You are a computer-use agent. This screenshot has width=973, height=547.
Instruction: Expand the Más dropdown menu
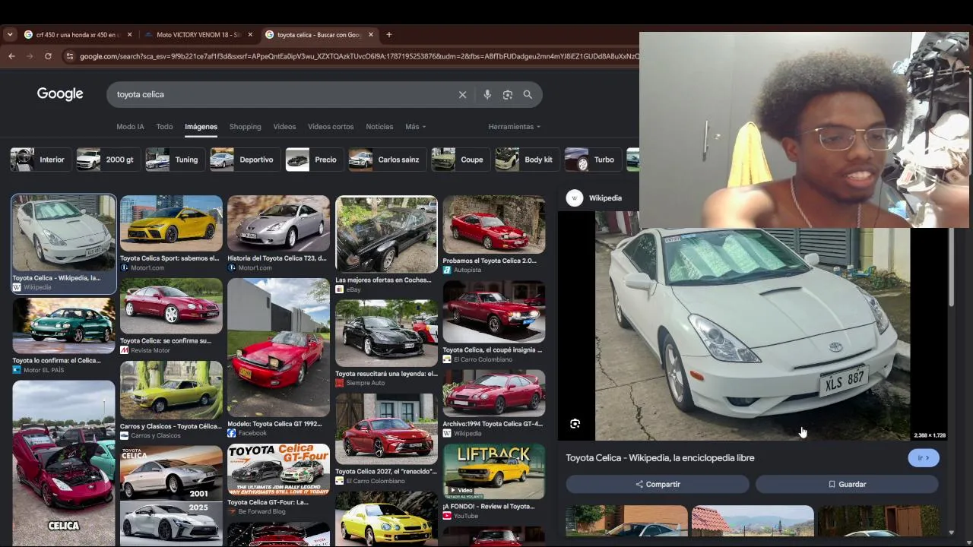coord(415,127)
